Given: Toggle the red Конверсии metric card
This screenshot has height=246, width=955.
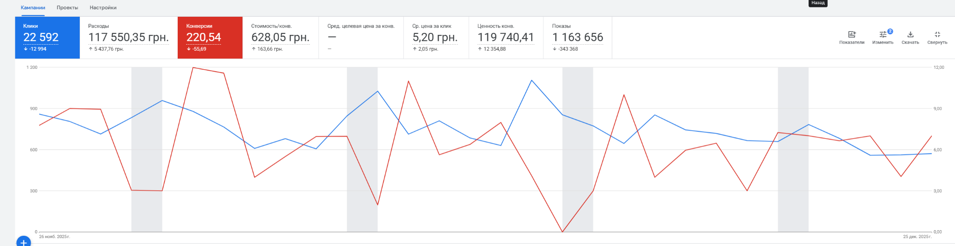Looking at the screenshot, I should click(x=210, y=38).
